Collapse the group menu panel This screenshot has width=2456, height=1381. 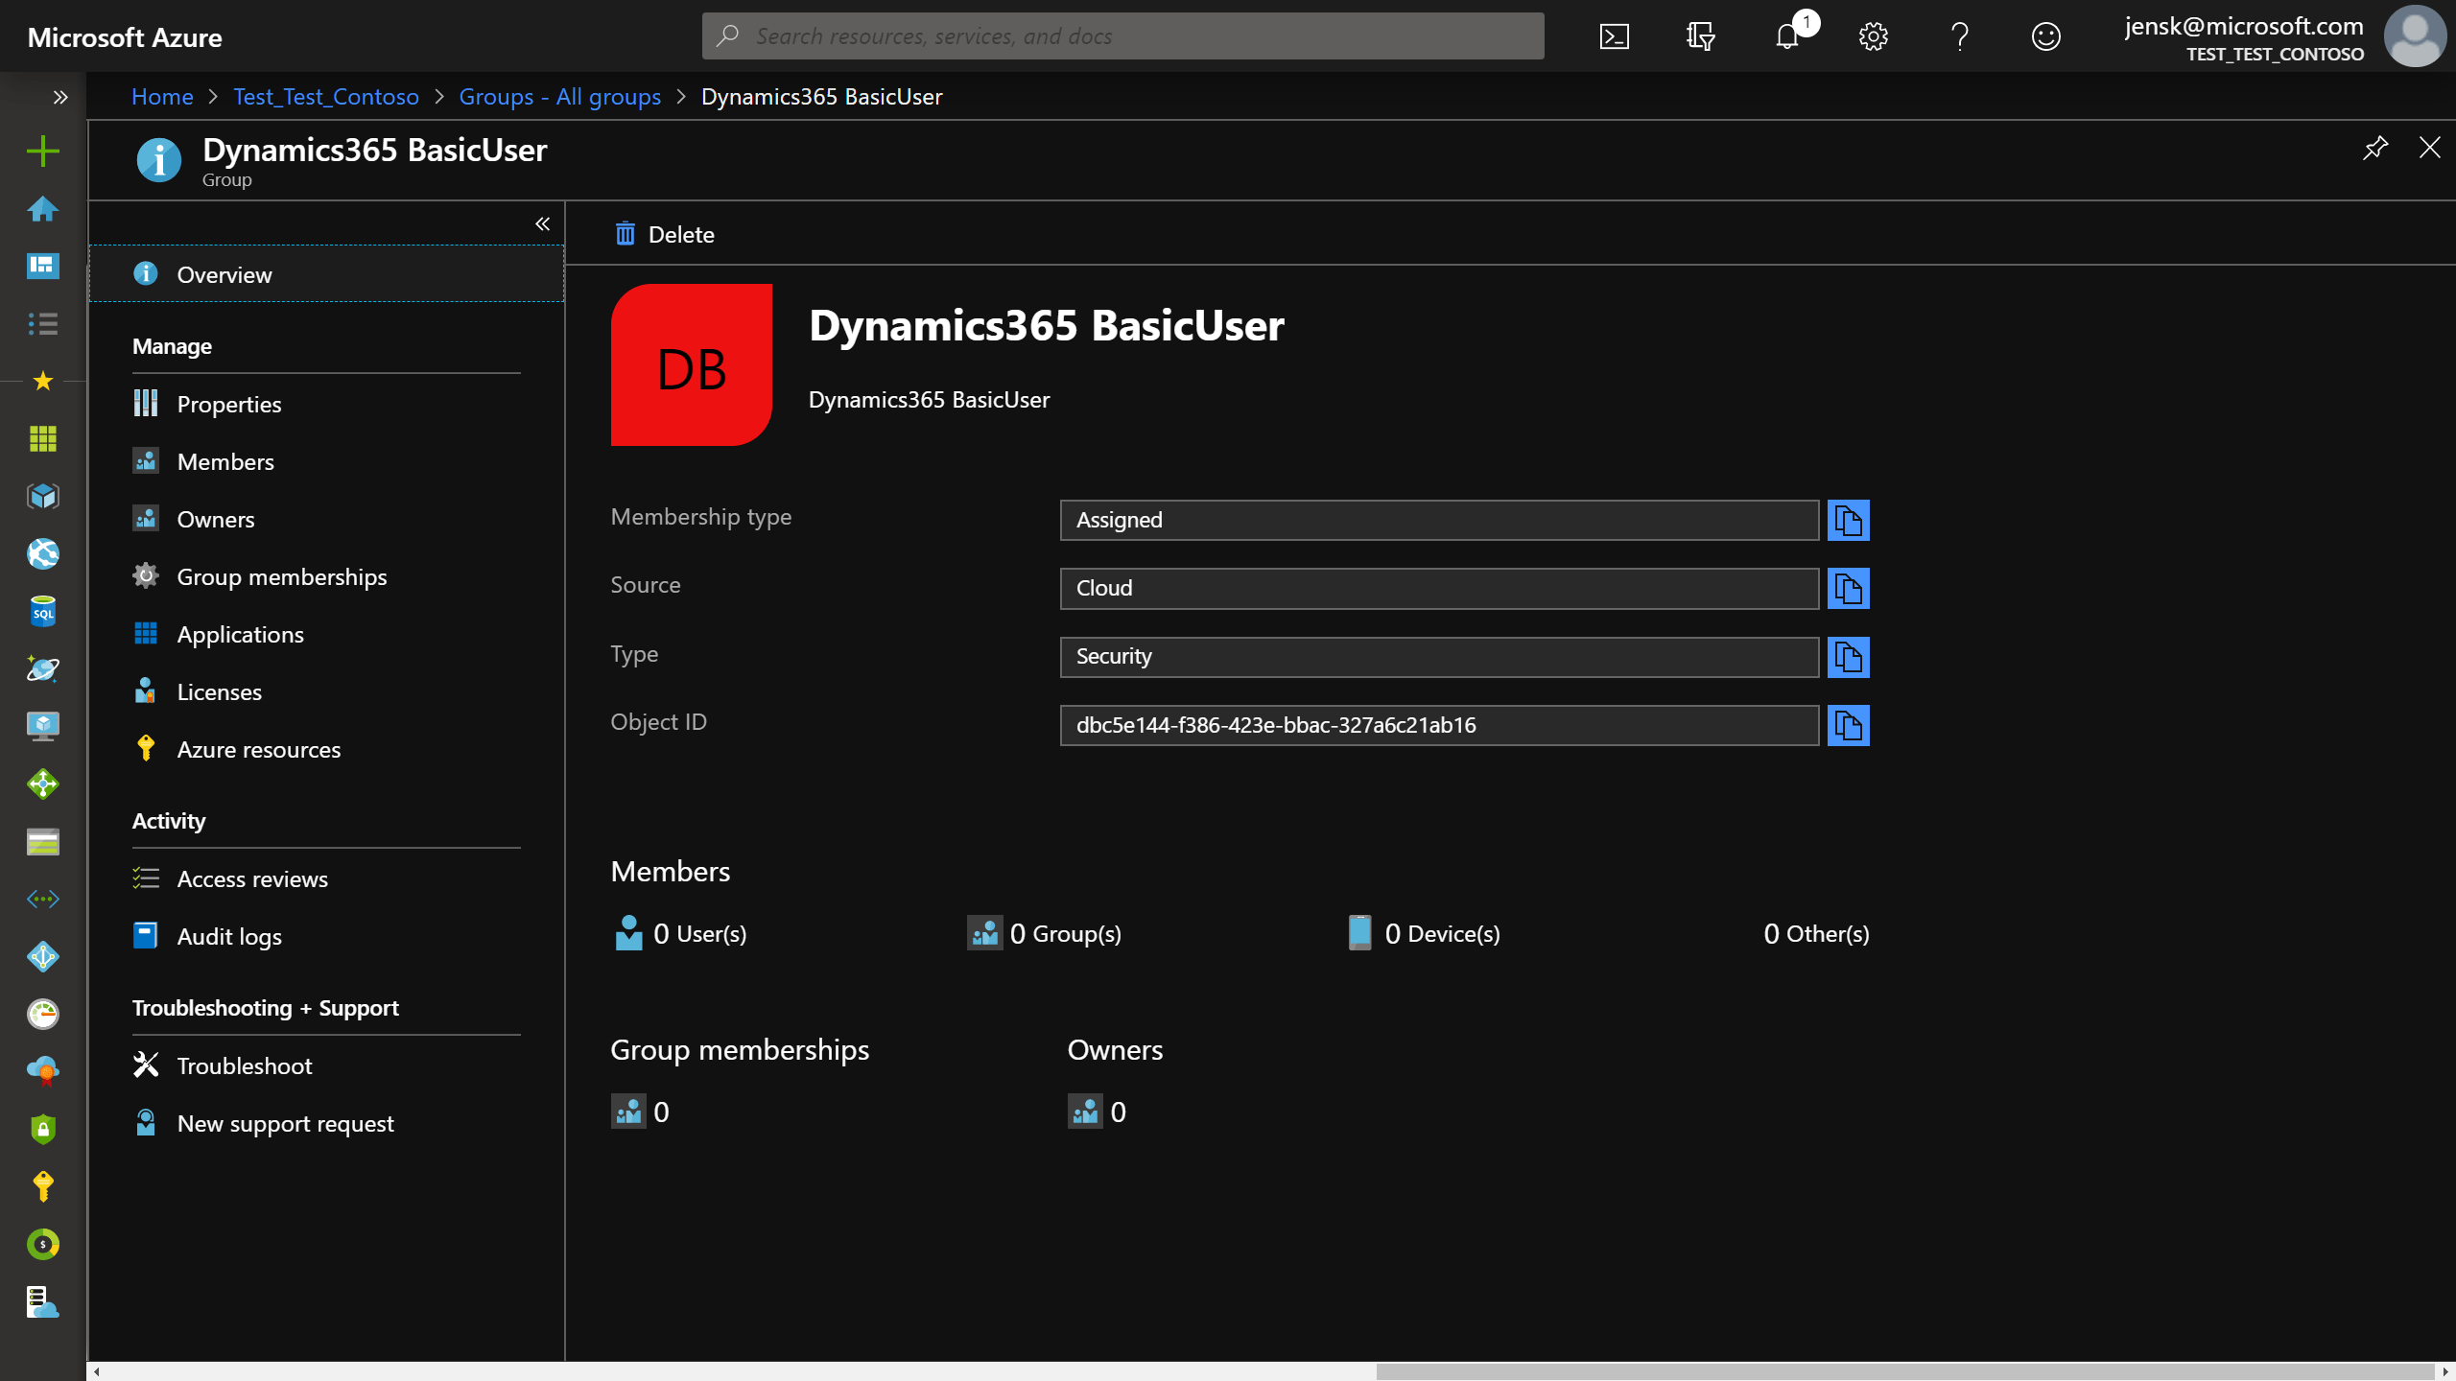(542, 223)
